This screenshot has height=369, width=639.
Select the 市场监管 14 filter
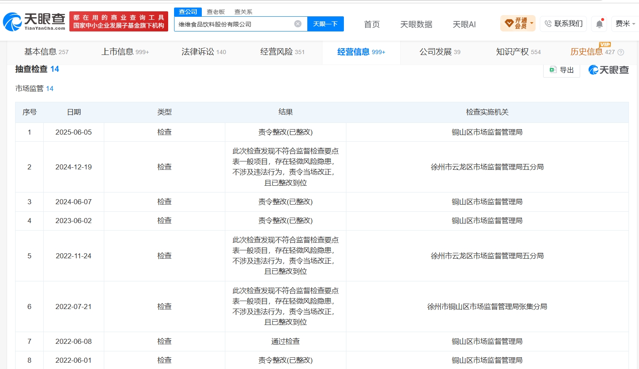[34, 88]
